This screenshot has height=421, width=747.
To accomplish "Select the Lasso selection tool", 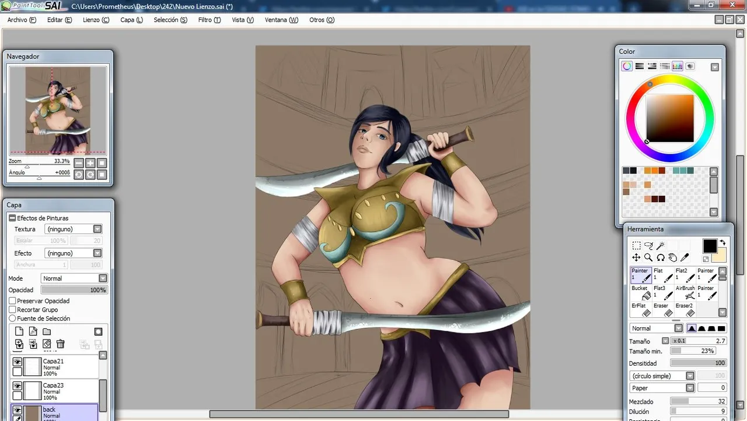I will (x=648, y=246).
